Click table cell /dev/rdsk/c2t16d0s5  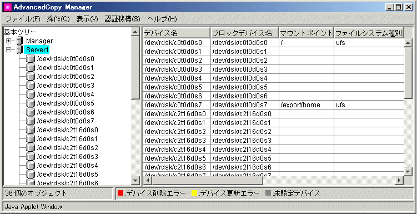tap(177, 158)
